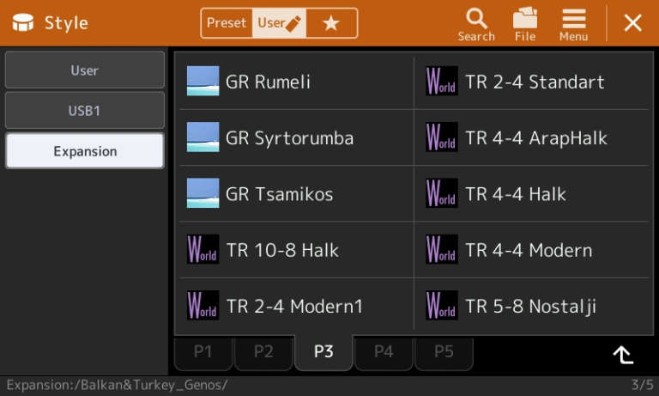Select the GR Syrtorumba style

297,137
